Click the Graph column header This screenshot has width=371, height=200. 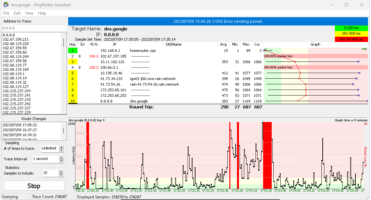[x=315, y=44]
